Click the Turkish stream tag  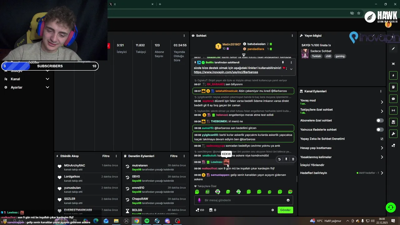316,56
